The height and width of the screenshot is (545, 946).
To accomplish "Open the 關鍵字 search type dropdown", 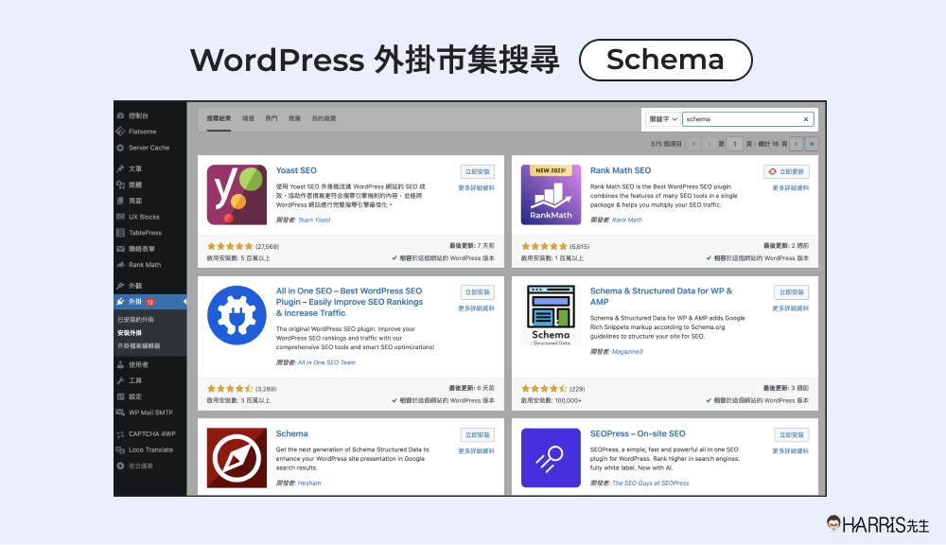I will point(663,119).
